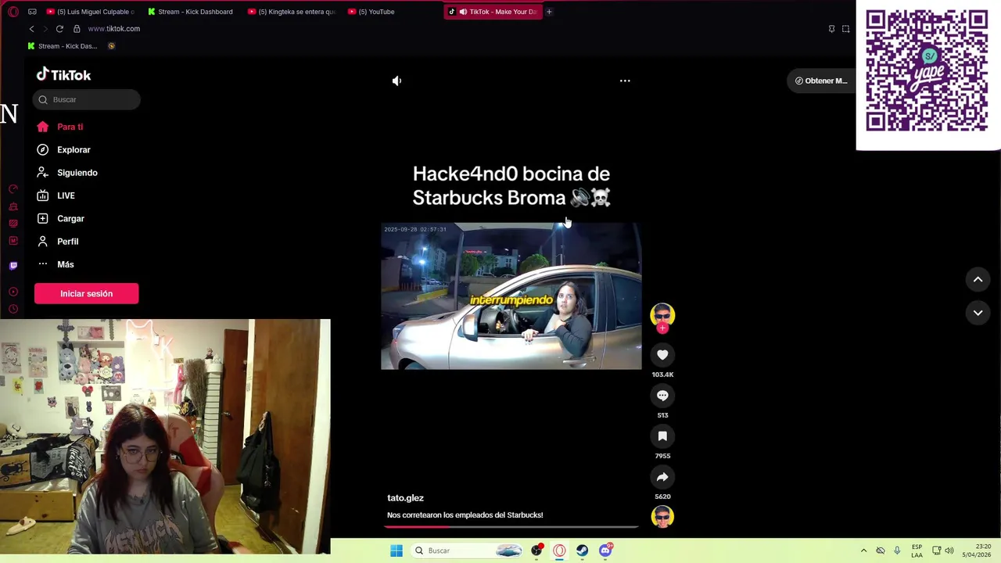
Task: Click the sound disc avatar below share
Action: click(662, 517)
